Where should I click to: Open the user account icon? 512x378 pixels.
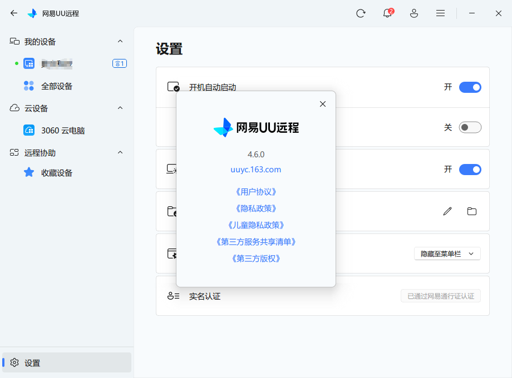[x=414, y=13]
